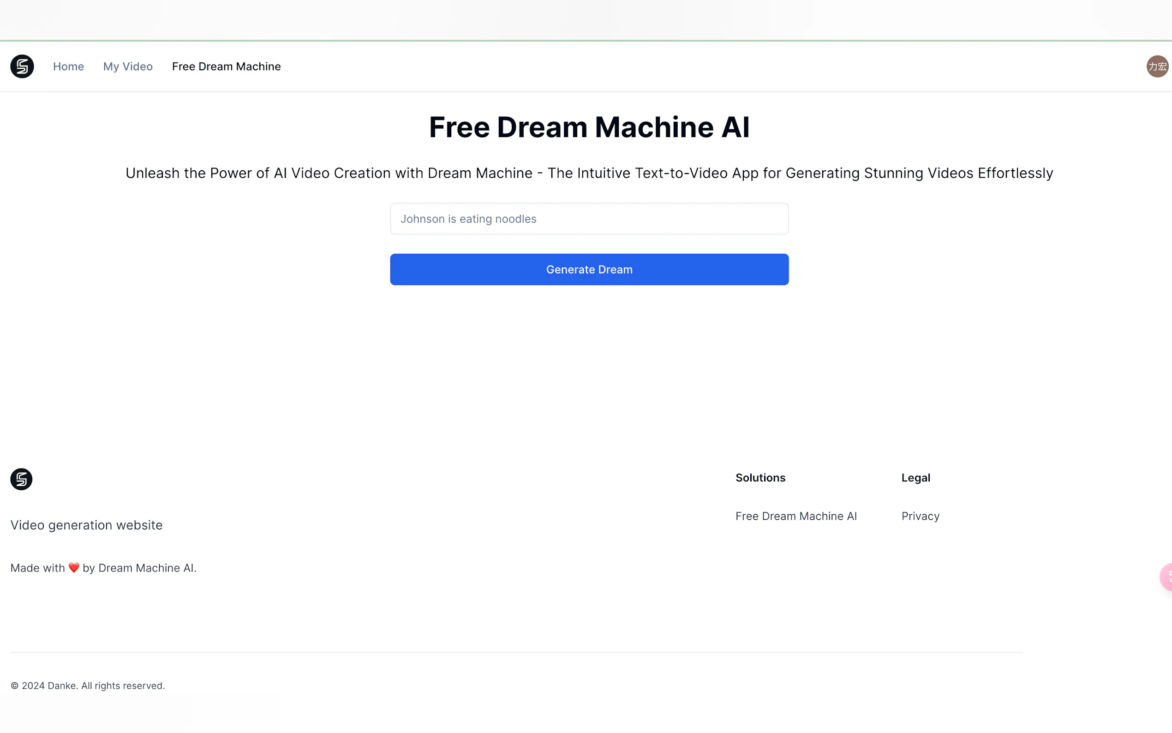This screenshot has width=1172, height=733.
Task: Click the 'Free Dream Machine AI' main heading
Action: coord(589,127)
